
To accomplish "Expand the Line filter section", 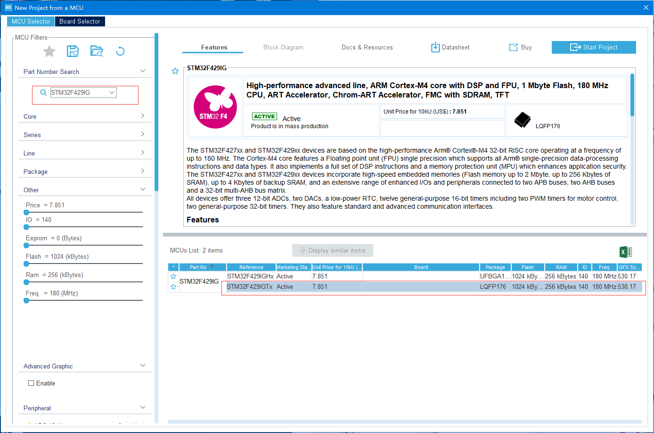I will click(x=143, y=153).
